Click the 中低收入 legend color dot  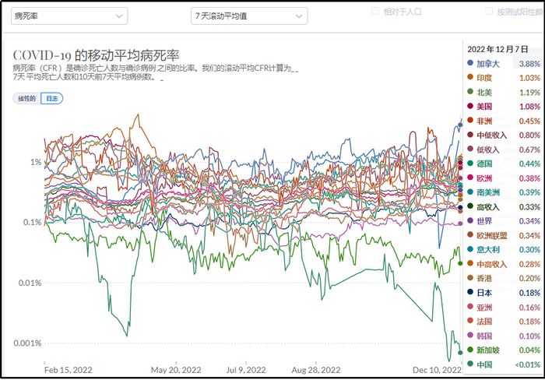470,135
